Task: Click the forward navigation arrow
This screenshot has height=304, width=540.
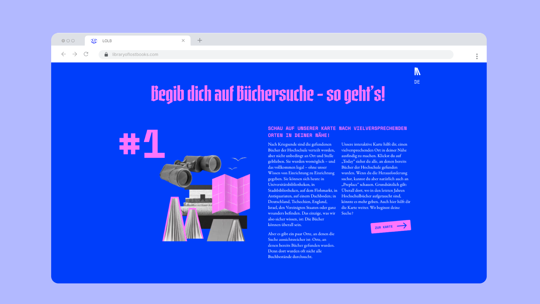Action: click(75, 54)
